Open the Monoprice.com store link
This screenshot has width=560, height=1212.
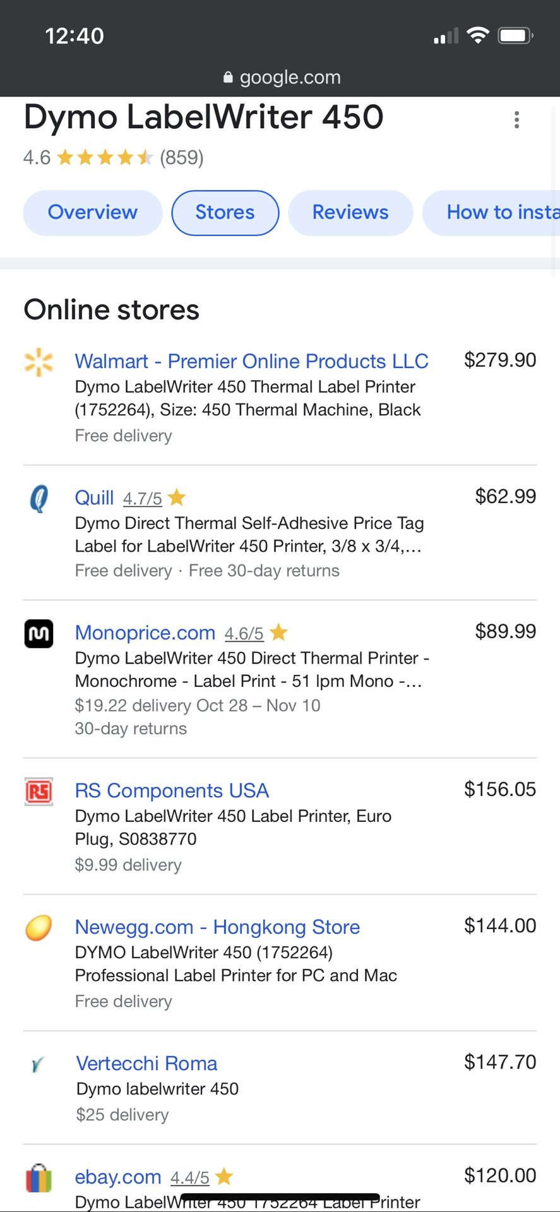pos(145,633)
